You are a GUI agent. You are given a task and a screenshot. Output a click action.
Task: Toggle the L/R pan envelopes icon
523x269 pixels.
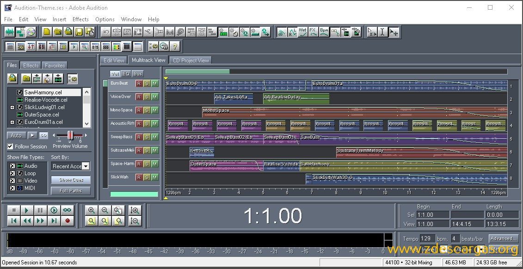click(x=292, y=32)
